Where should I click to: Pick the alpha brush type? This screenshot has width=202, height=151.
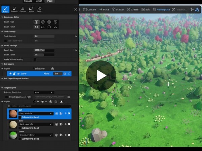tap(43, 22)
